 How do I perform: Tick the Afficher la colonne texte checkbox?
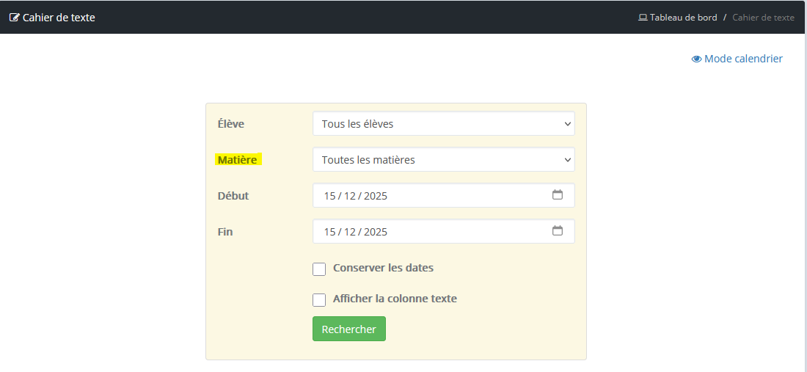tap(319, 300)
